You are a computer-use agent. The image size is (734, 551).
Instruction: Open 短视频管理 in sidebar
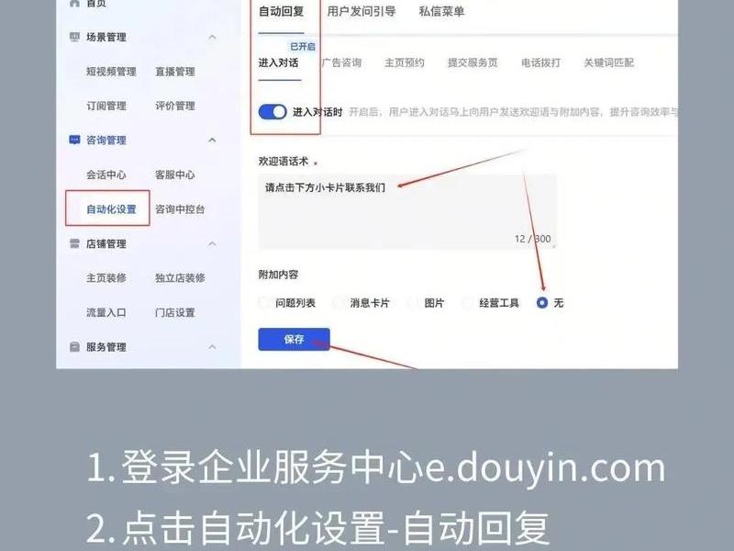click(111, 72)
